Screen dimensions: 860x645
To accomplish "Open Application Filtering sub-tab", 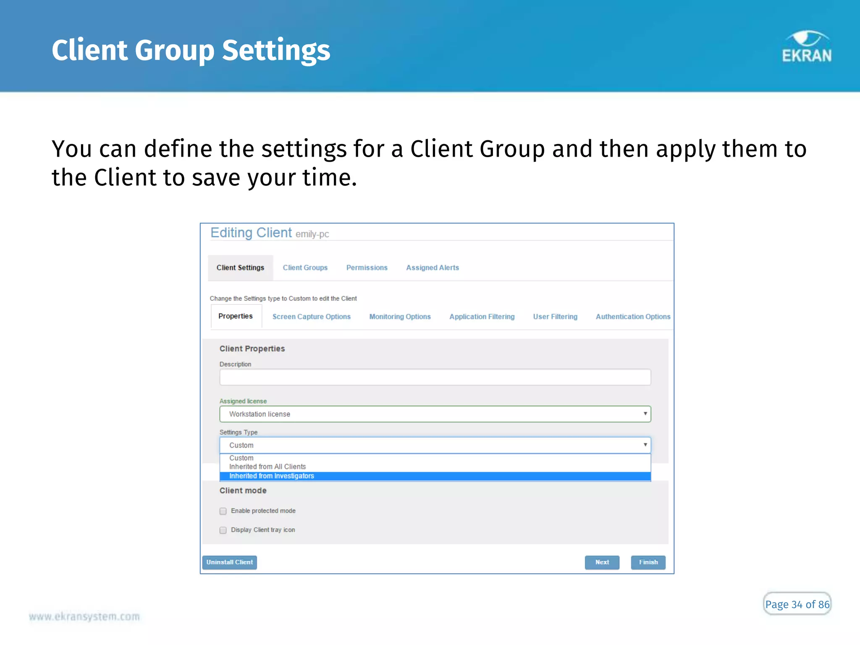I will [482, 317].
